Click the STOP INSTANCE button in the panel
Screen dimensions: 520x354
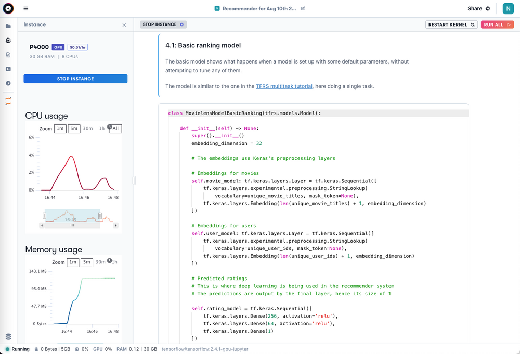(75, 79)
